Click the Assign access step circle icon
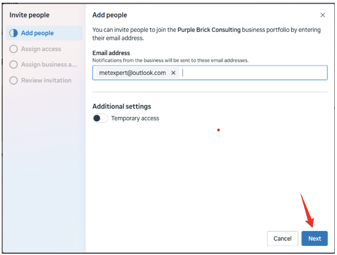Image resolution: width=337 pixels, height=255 pixels. click(14, 49)
